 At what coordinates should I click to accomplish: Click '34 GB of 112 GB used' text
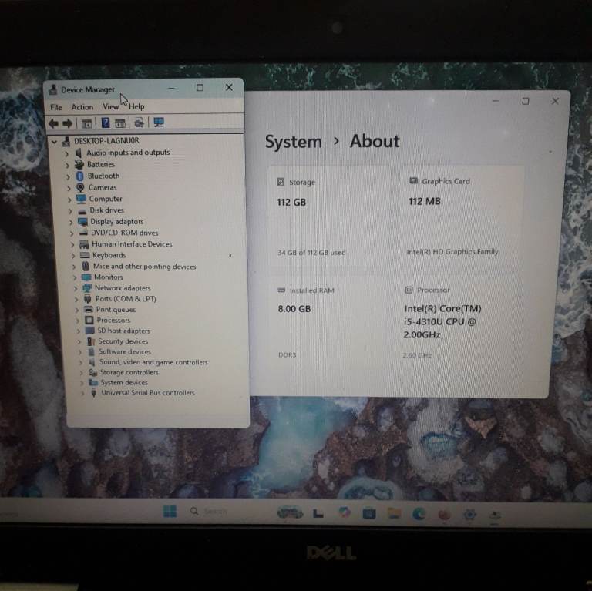pyautogui.click(x=311, y=253)
